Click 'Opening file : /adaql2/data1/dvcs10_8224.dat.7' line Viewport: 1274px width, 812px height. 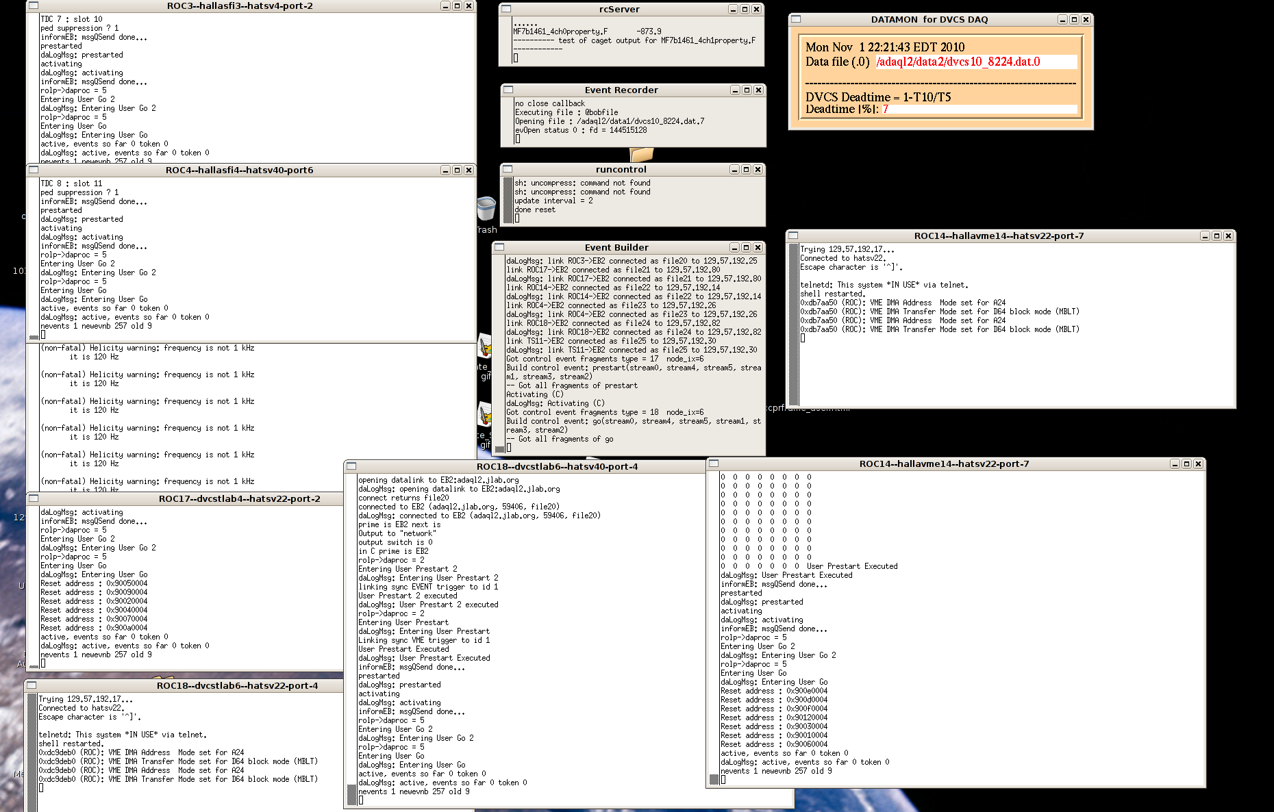tap(610, 121)
